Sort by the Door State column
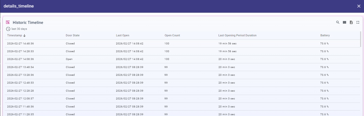This screenshot has height=116, width=364. (73, 35)
